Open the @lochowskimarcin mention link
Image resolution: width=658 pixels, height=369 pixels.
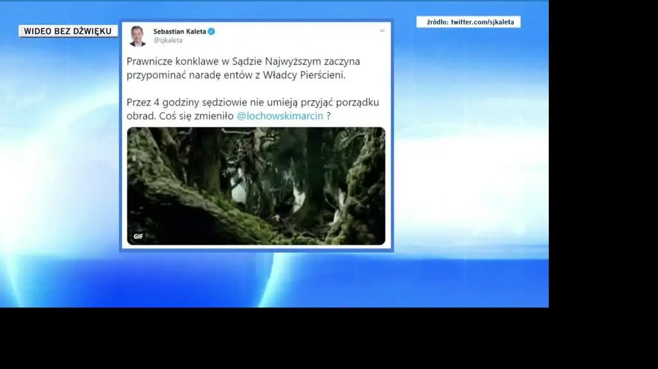[x=280, y=116]
